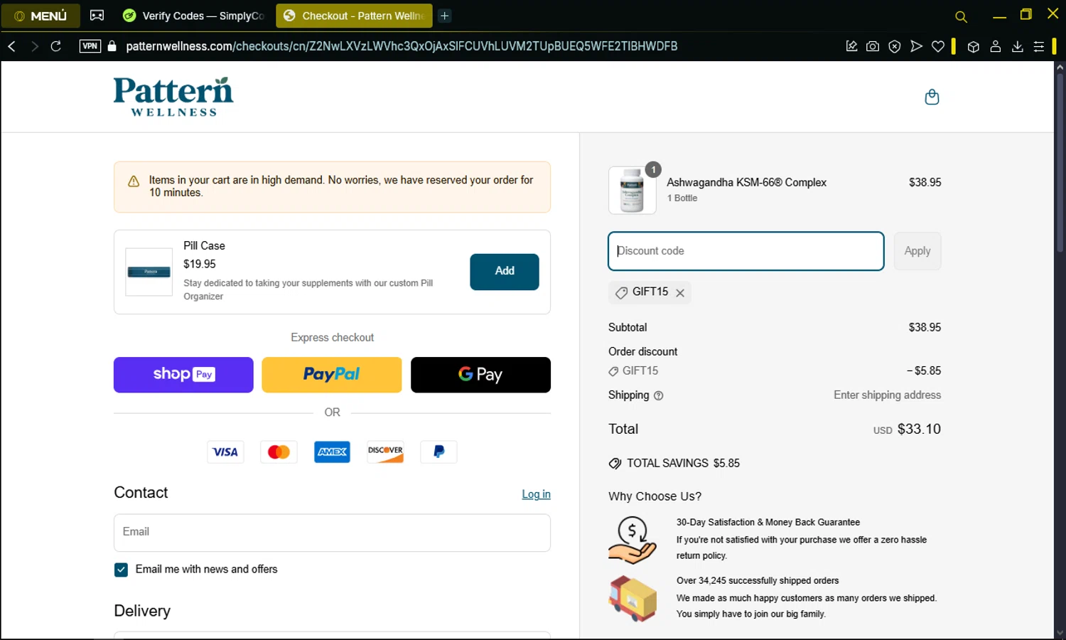The width and height of the screenshot is (1066, 640).
Task: Click the search tabs magnifier icon
Action: [x=961, y=16]
